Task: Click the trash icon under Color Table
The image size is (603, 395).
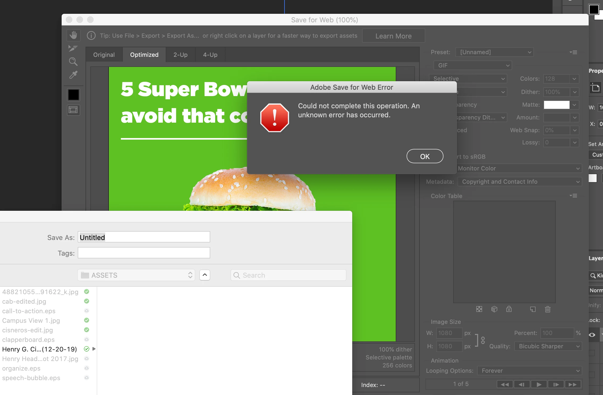Action: click(547, 309)
